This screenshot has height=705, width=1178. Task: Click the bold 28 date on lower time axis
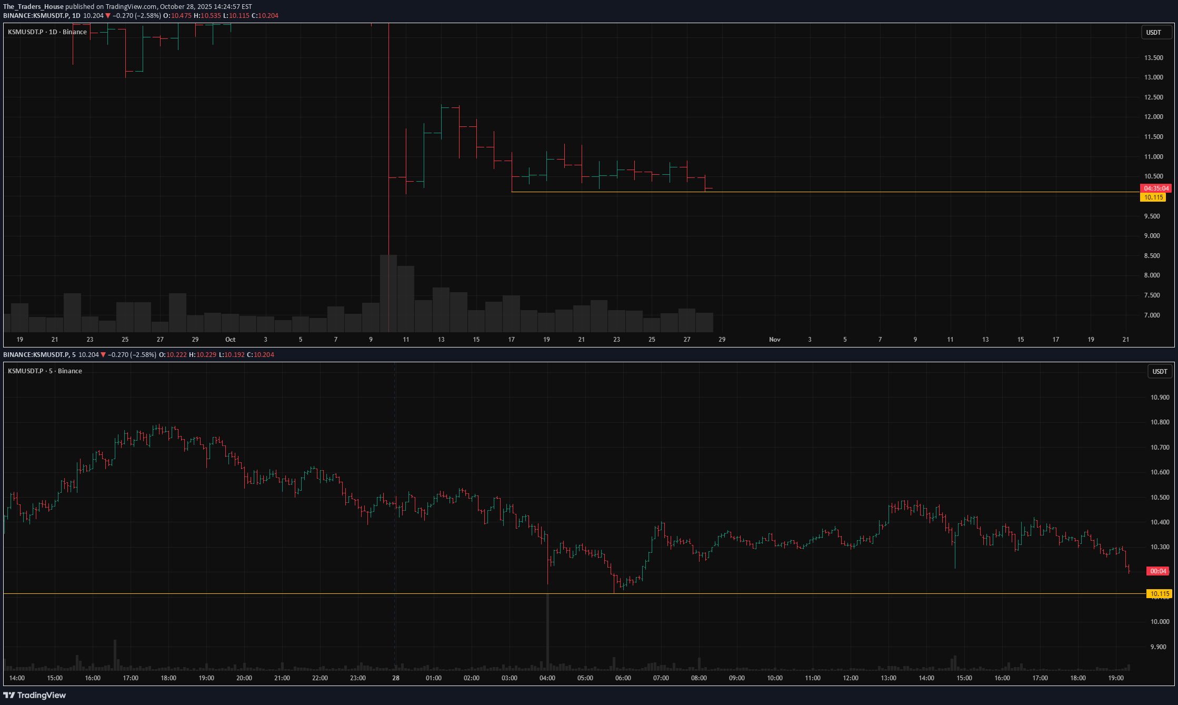(x=395, y=678)
